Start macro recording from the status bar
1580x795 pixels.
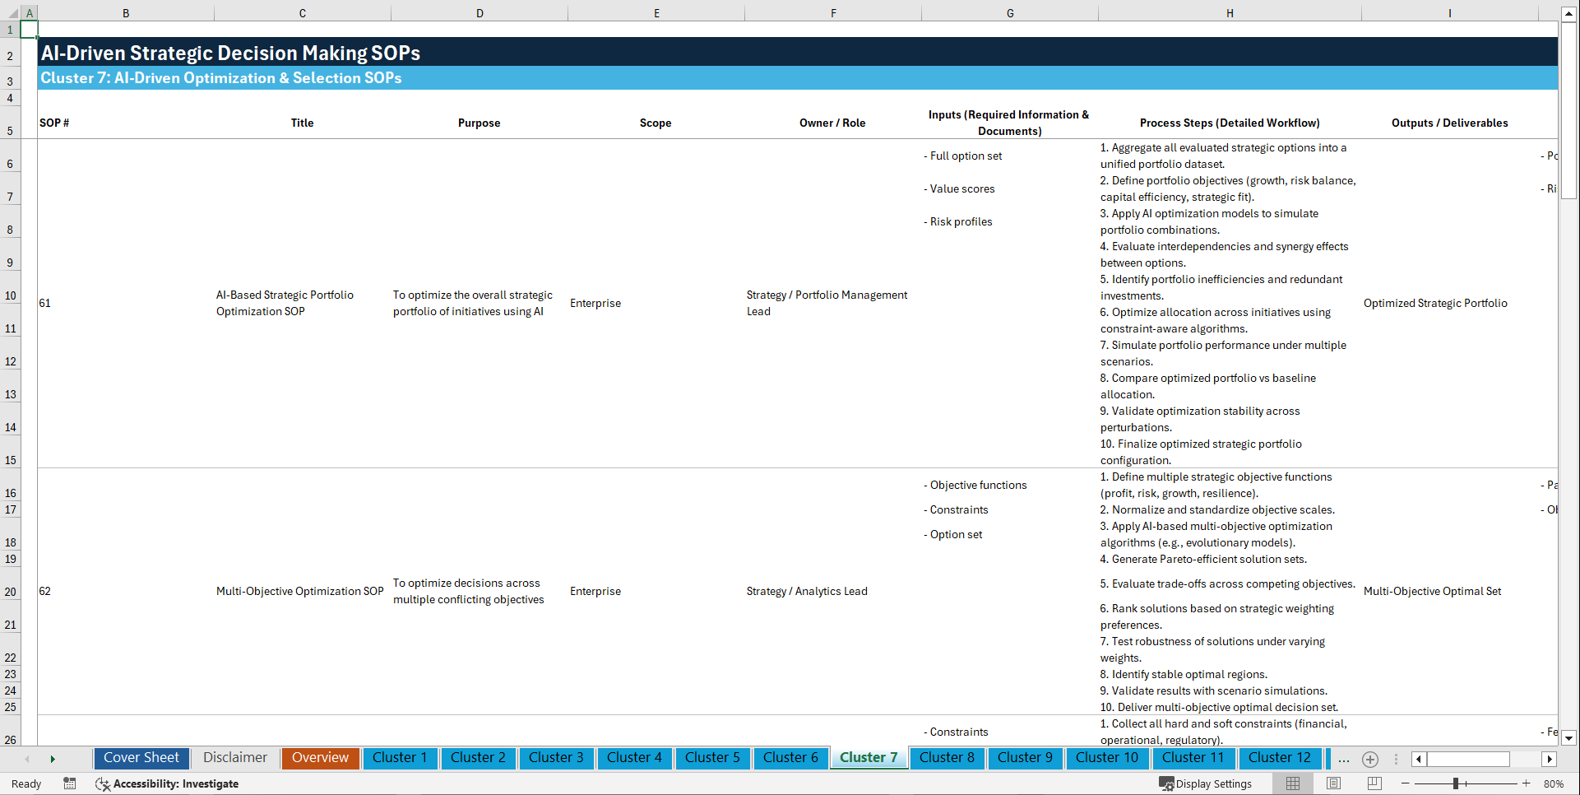[70, 784]
